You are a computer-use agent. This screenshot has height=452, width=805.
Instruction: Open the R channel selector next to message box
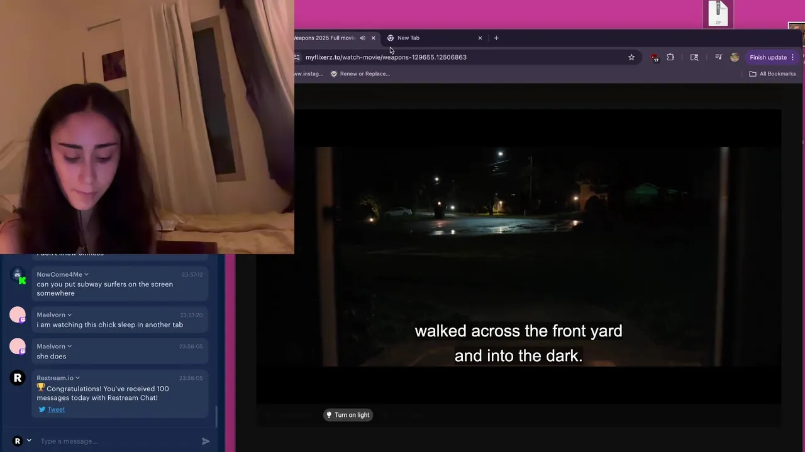22,441
